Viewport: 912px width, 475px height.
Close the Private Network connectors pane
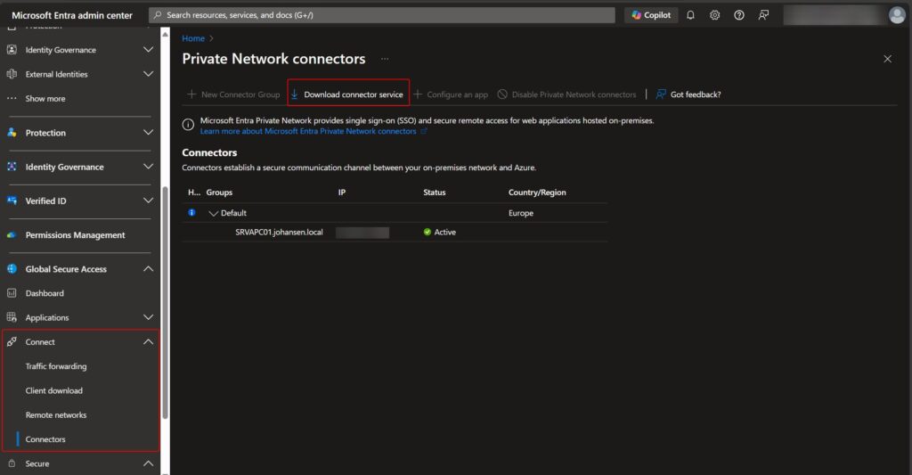coord(888,59)
